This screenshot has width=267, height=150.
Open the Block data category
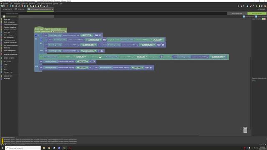click(x=7, y=20)
